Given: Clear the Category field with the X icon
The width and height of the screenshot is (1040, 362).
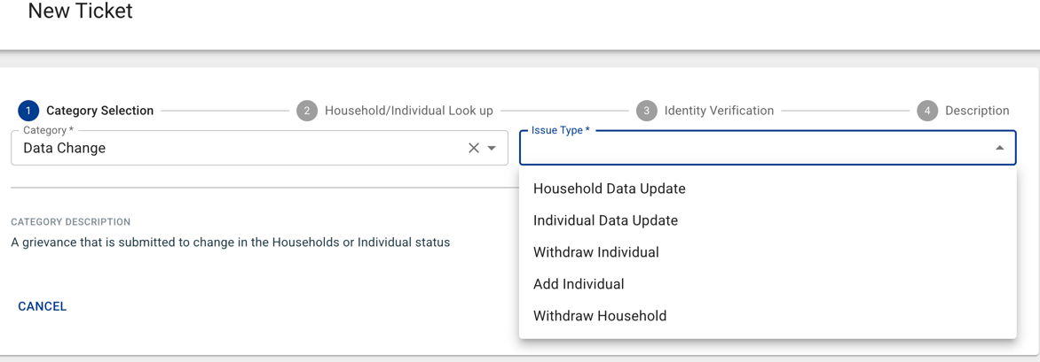Looking at the screenshot, I should click(474, 148).
